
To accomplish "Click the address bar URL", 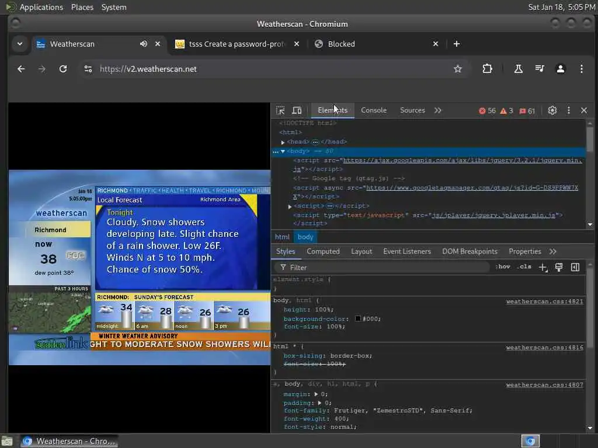I will [x=148, y=69].
